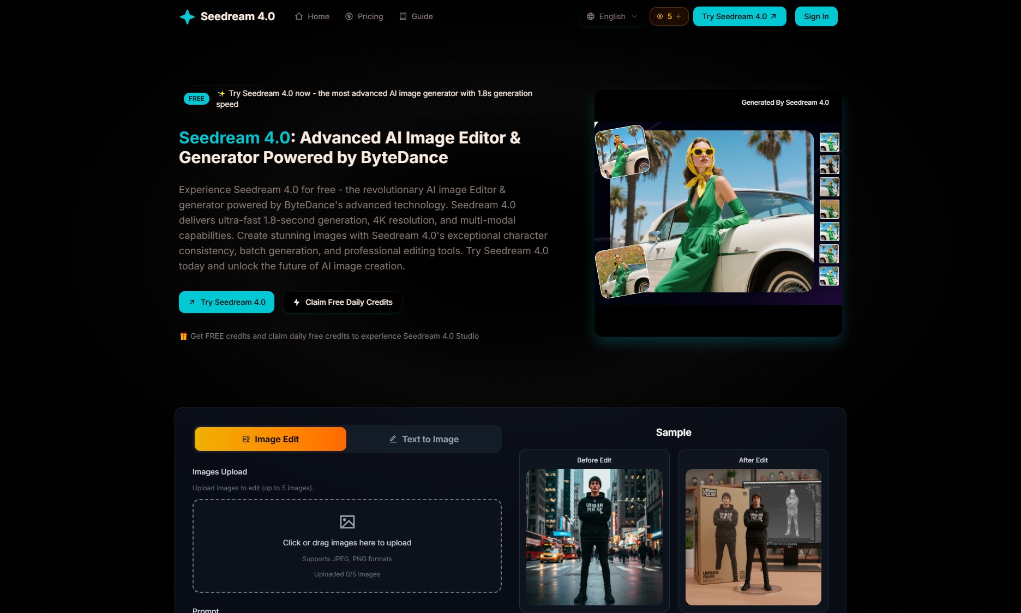Click the 'Images Upload' label

coord(220,472)
